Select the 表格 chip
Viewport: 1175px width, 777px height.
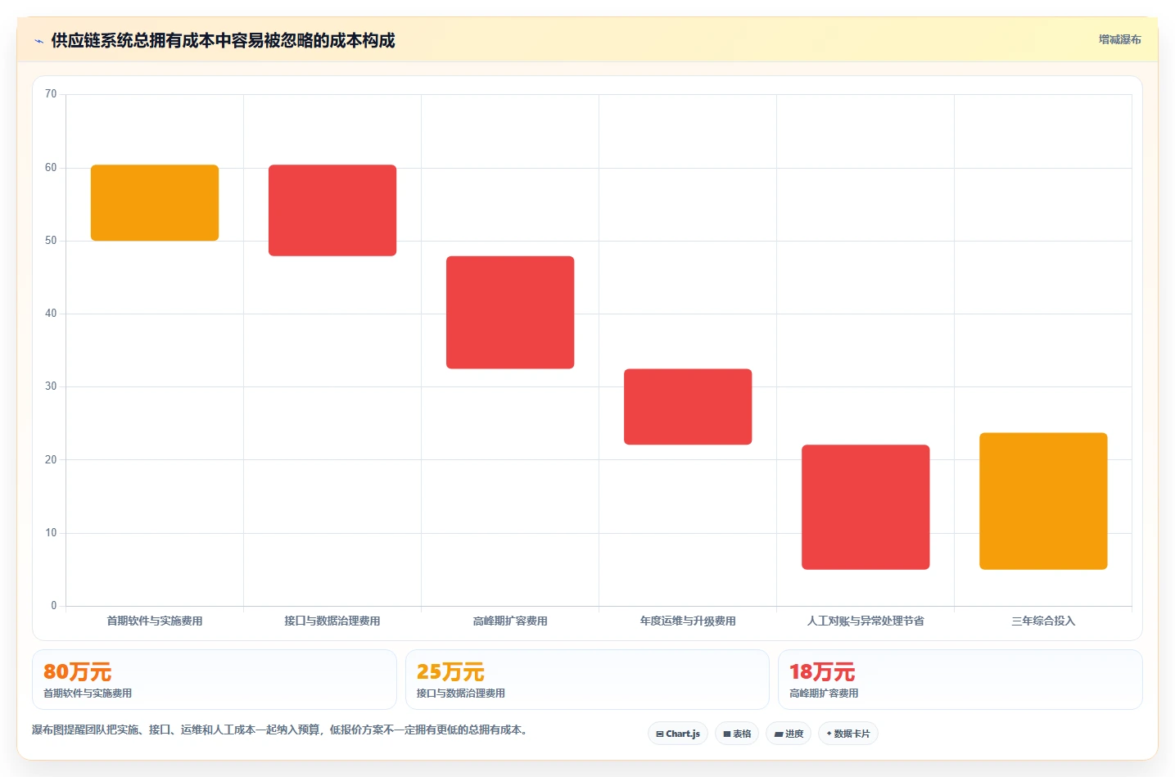737,734
